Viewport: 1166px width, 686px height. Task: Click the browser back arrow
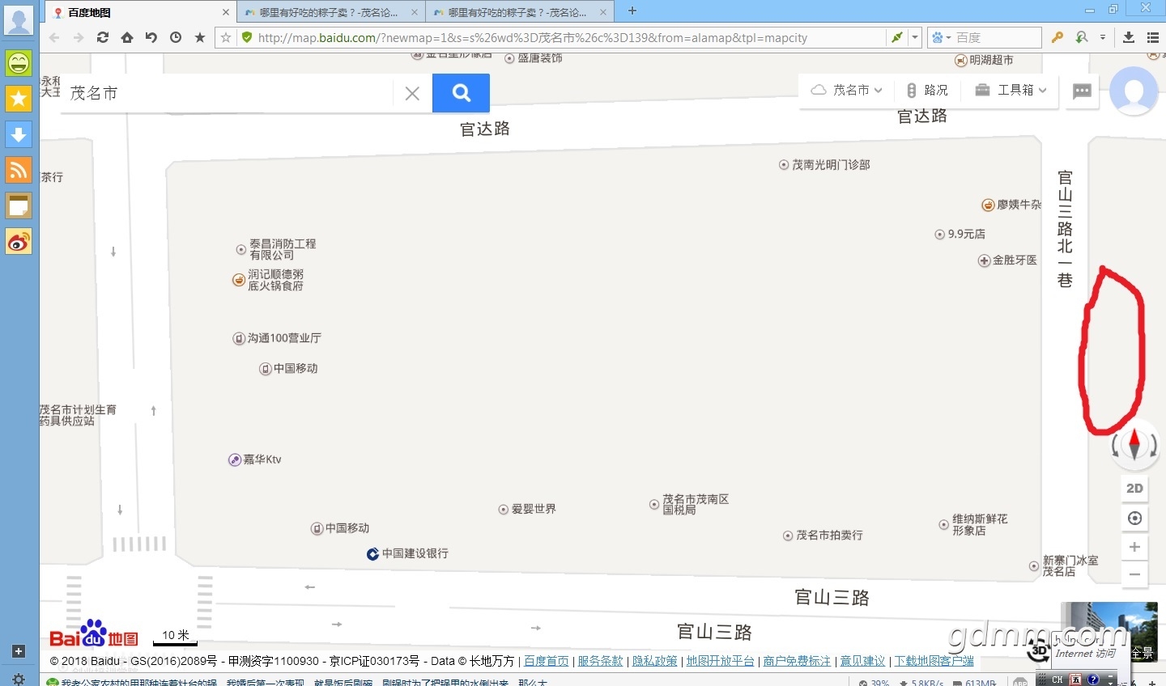point(54,37)
